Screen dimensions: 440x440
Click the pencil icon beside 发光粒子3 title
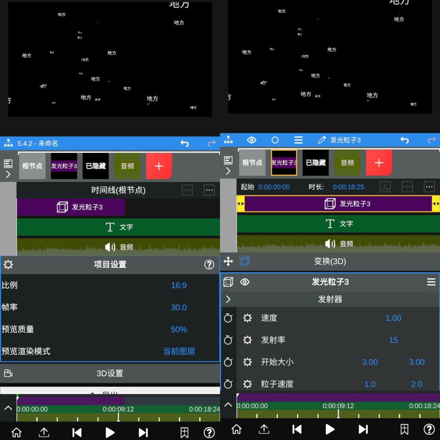(321, 140)
